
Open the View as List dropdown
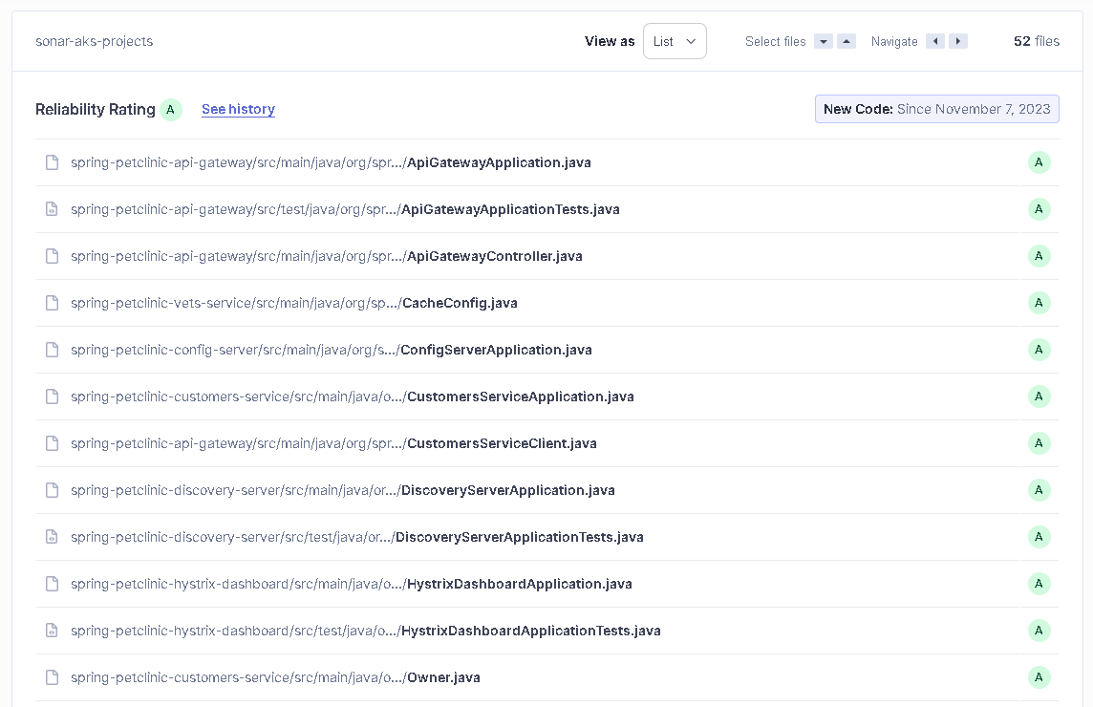pos(675,41)
